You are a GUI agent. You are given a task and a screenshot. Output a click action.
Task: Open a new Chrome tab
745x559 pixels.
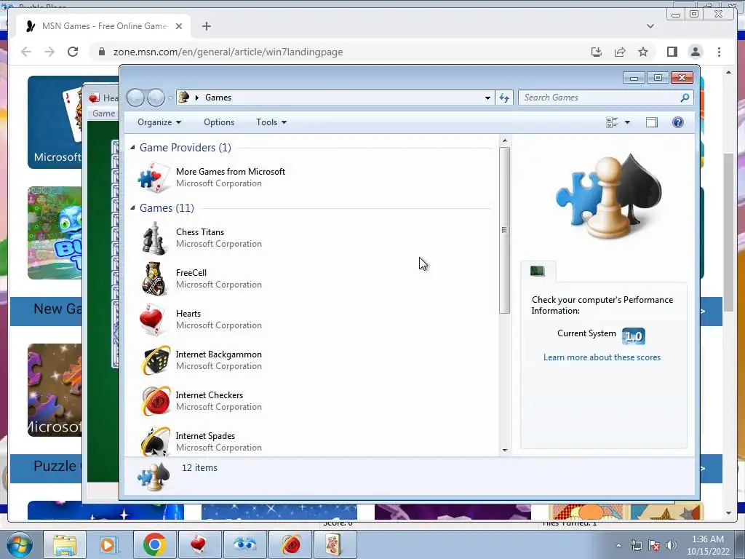click(x=206, y=26)
